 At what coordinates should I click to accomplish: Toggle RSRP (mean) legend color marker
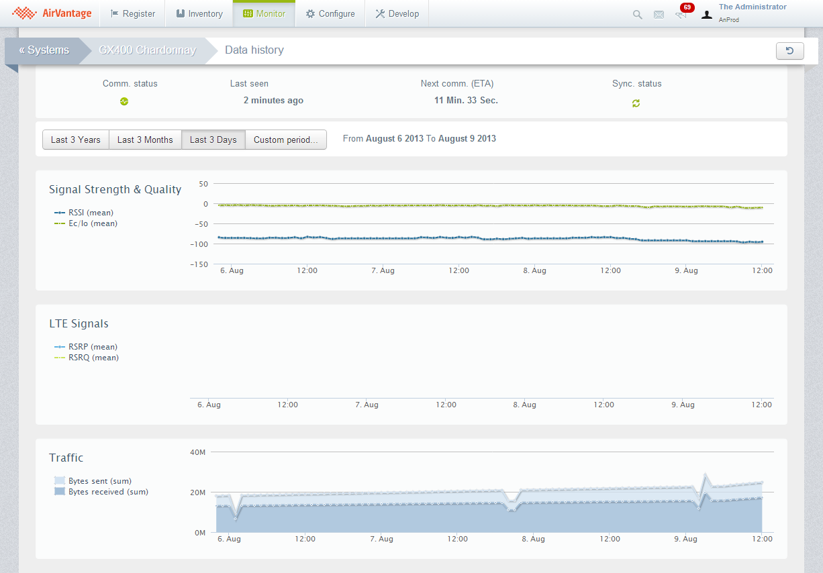click(60, 347)
